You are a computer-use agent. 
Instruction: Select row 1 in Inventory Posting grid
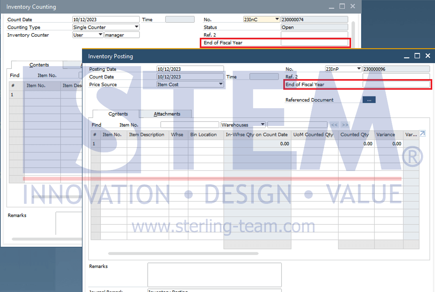[95, 144]
